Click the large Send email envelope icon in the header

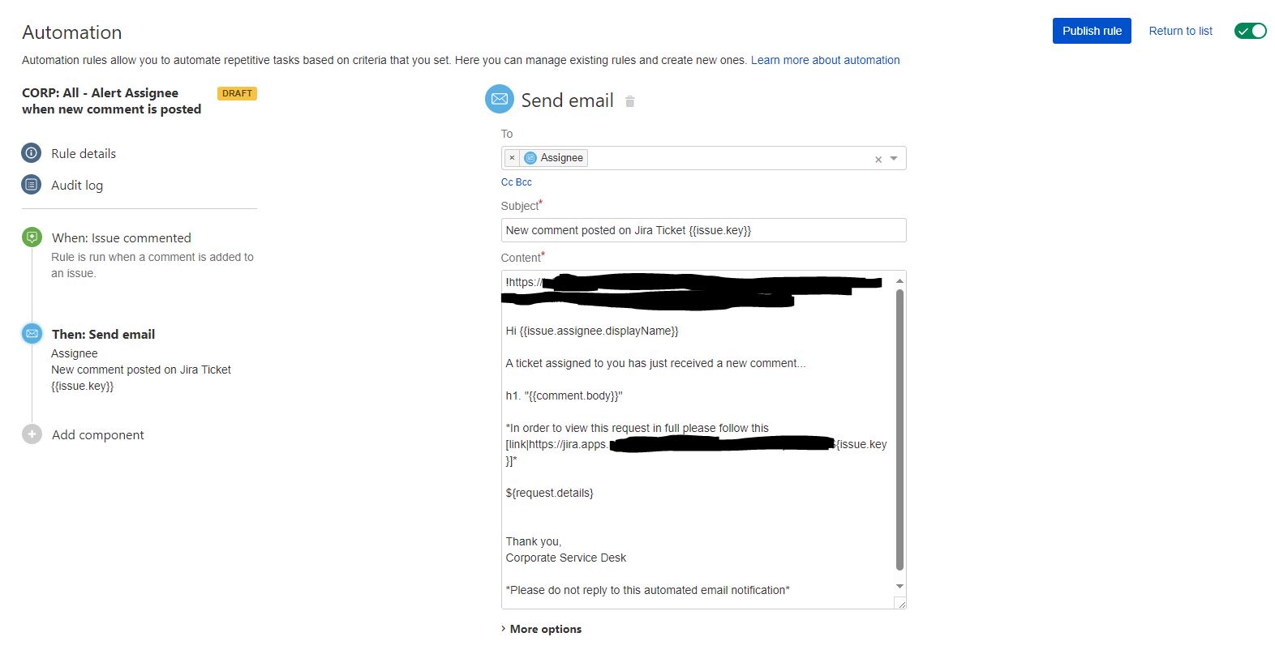[x=500, y=99]
